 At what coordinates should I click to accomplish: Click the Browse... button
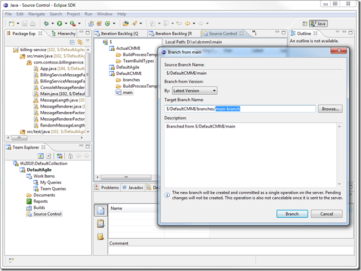tap(330, 109)
